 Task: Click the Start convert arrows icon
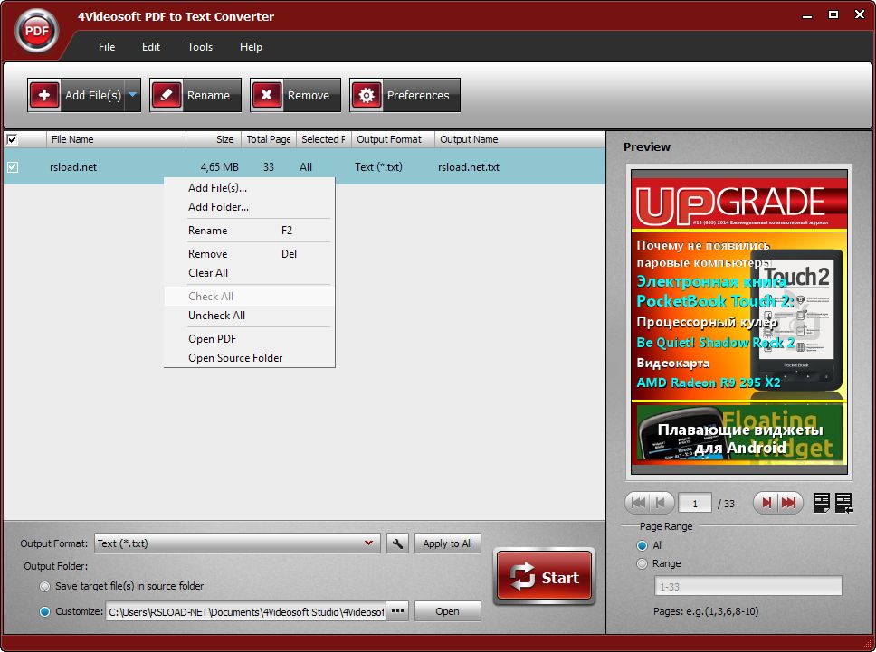[x=522, y=577]
